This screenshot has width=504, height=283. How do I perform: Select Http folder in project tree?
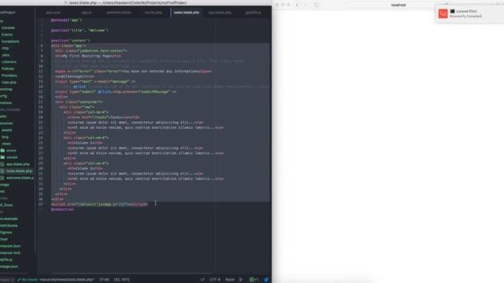(6, 48)
